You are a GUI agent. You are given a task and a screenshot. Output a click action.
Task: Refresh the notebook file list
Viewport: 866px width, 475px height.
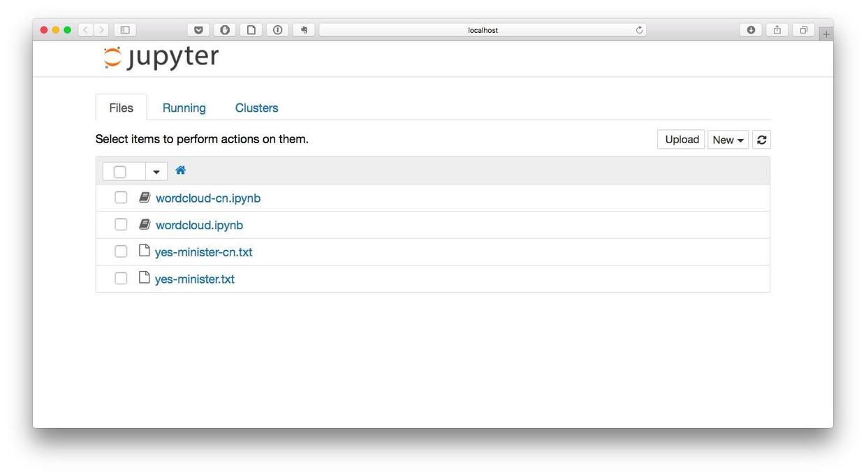tap(761, 140)
